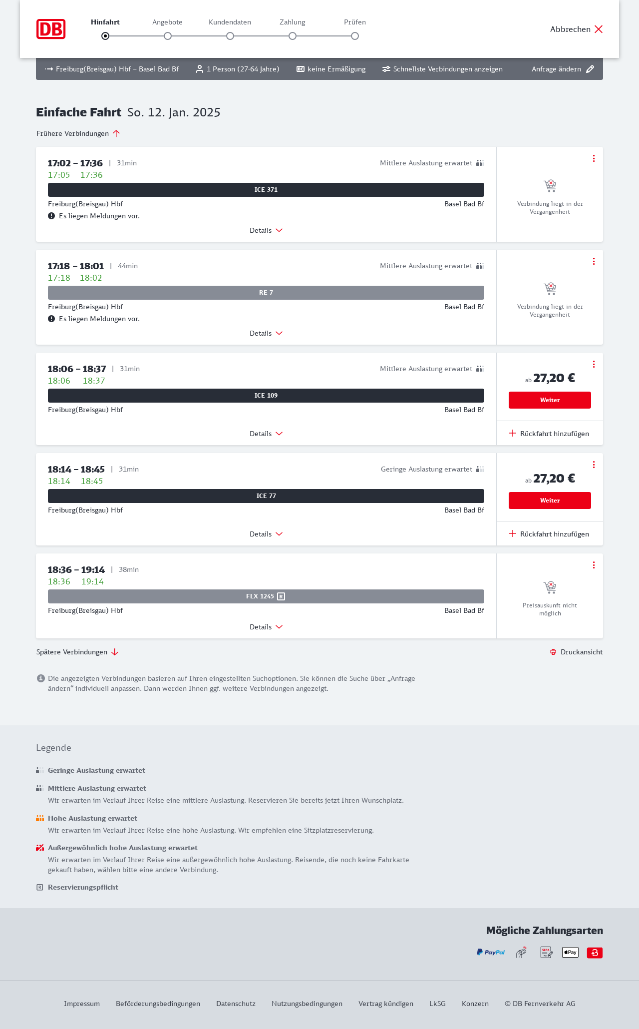
Task: Show Frühere Verbindungen
Action: (x=78, y=133)
